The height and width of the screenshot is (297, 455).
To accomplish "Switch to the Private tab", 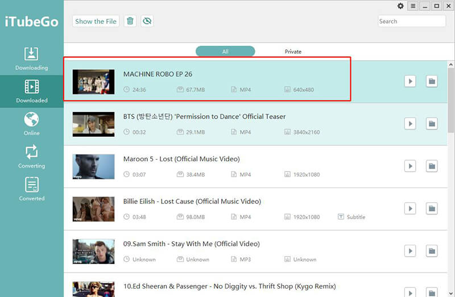I will pos(293,52).
